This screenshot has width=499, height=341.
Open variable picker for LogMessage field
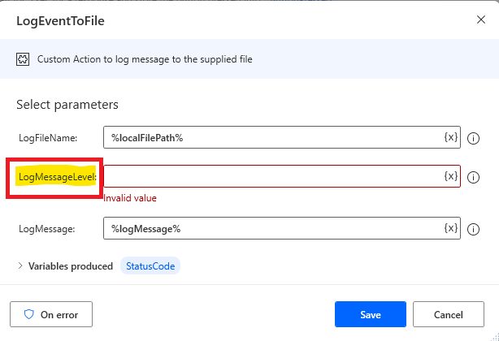(x=451, y=228)
